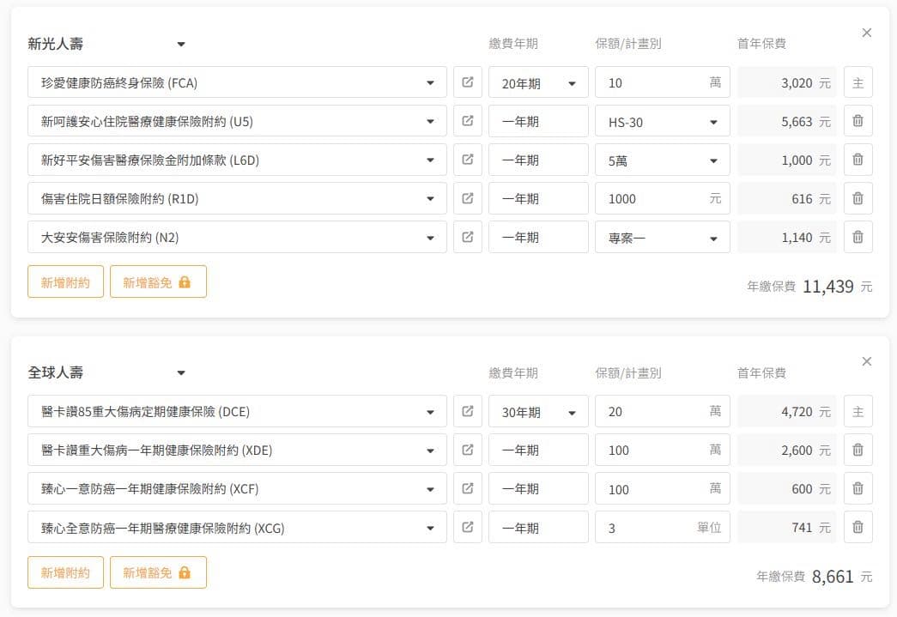Viewport: 897px width, 617px height.
Task: Open the 專案一 plan dropdown for N2
Action: [x=662, y=238]
